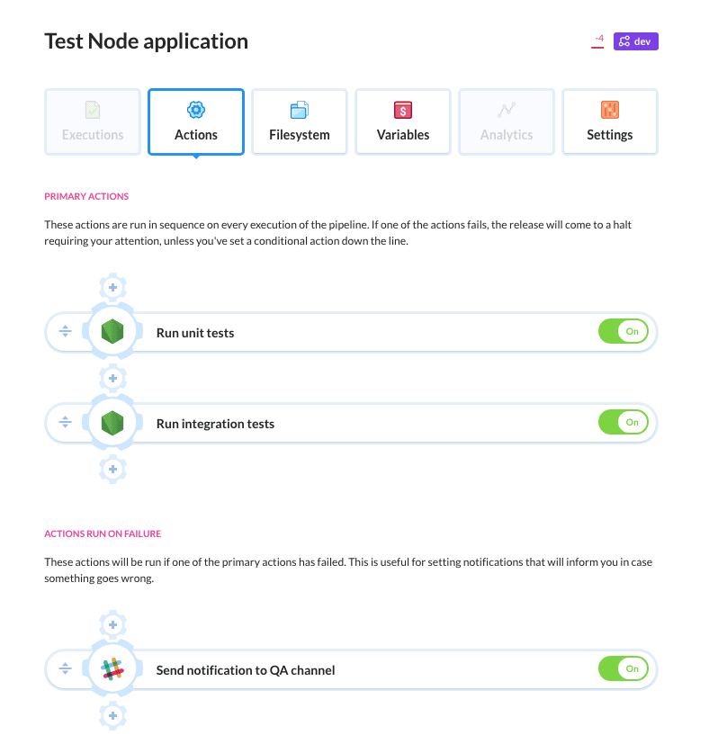
Task: Click the dev branch badge
Action: pos(636,41)
